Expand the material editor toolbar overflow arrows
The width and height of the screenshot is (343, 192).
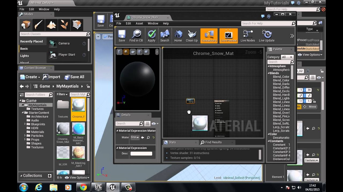click(x=292, y=36)
